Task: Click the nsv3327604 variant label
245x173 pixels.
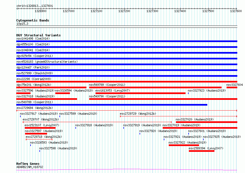Action: (235, 85)
